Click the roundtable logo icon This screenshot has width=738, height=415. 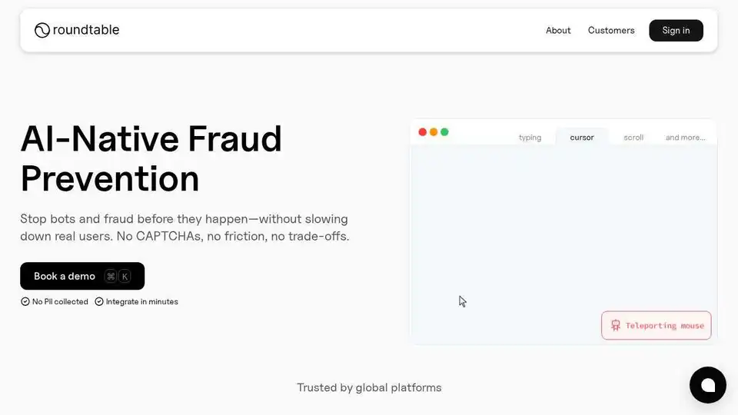coord(42,30)
